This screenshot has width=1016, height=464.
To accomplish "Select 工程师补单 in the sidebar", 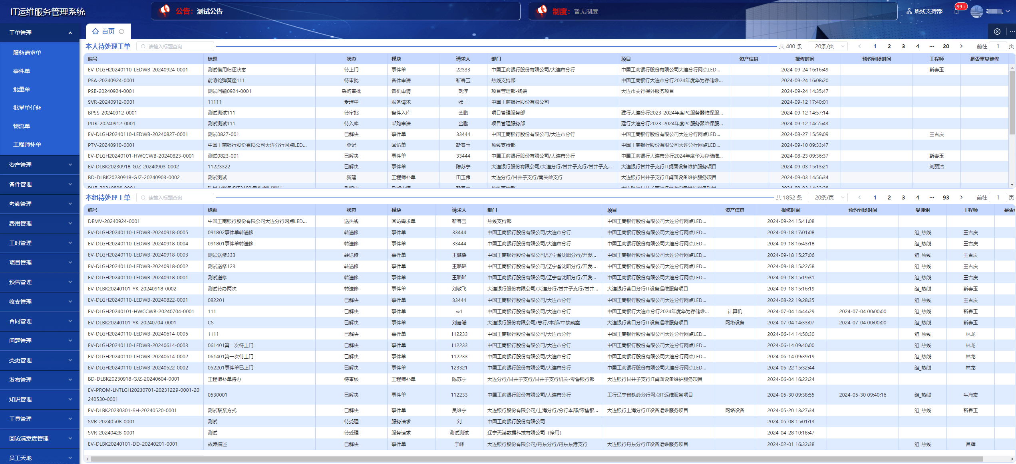I will pyautogui.click(x=27, y=144).
